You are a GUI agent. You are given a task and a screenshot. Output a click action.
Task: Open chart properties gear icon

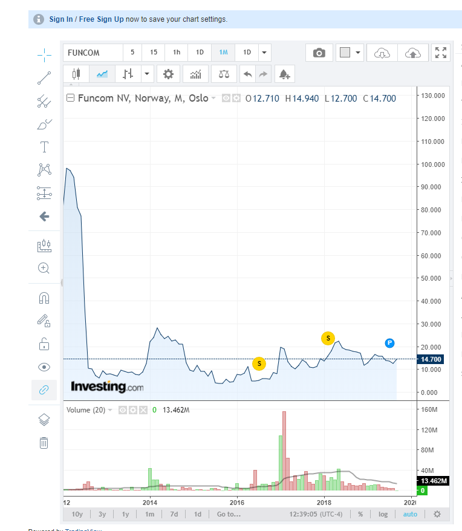[168, 74]
